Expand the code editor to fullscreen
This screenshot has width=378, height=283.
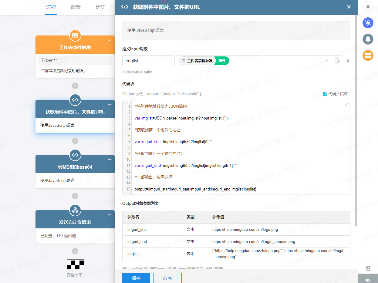(x=347, y=105)
